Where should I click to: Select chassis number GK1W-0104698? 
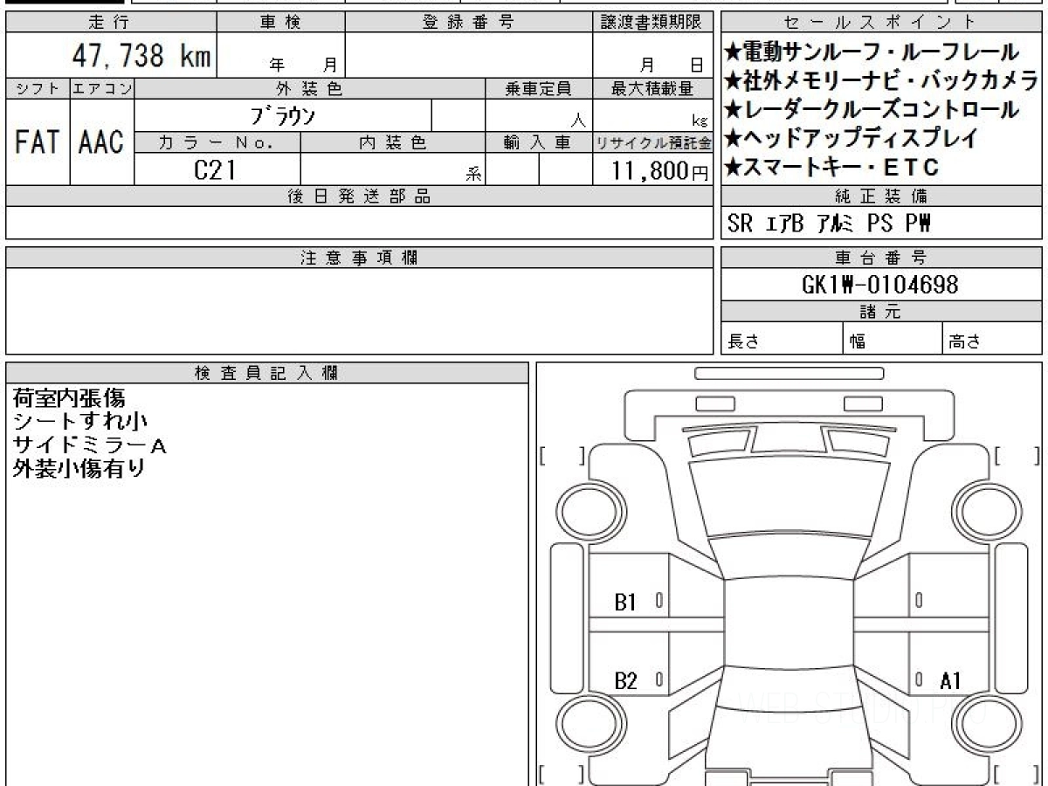click(x=879, y=285)
